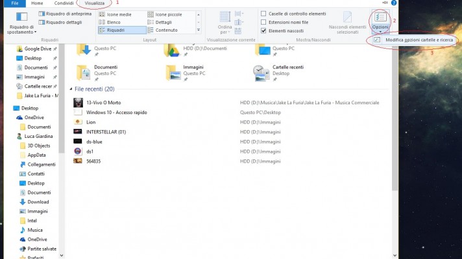Screen dimensions: 462x259
Task: Open 564835 recent file
Action: point(93,161)
